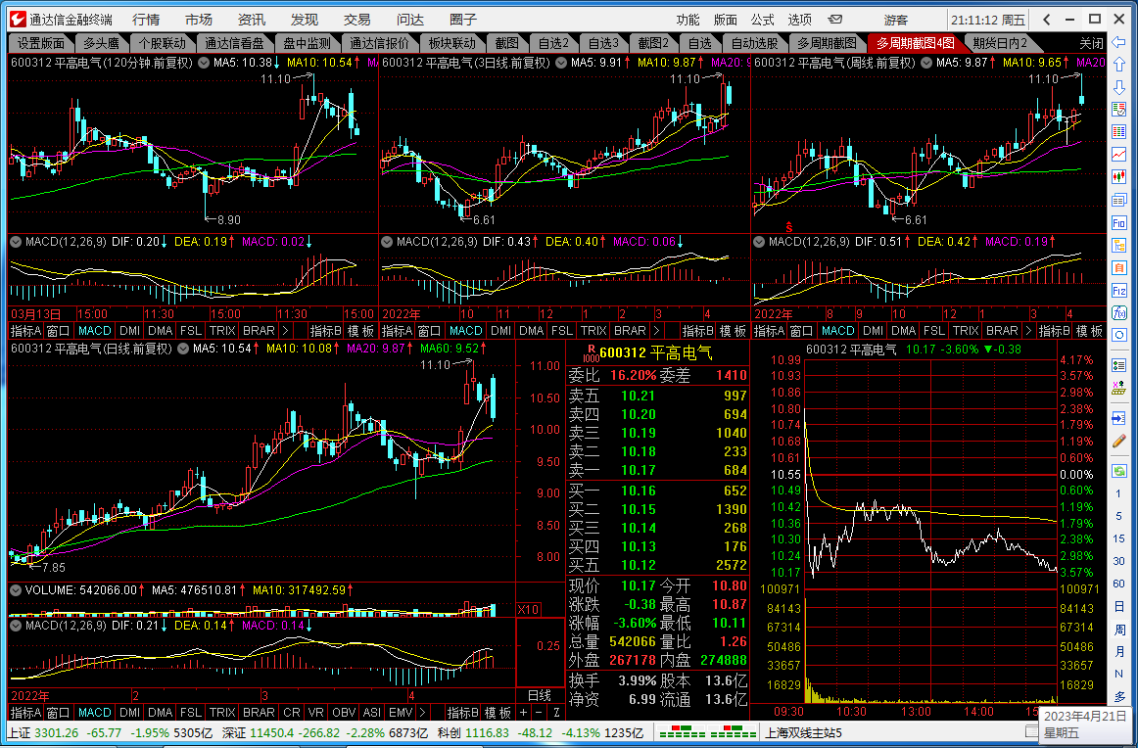Click the minus zoom button on daily chart
This screenshot has width=1138, height=748.
click(x=539, y=713)
